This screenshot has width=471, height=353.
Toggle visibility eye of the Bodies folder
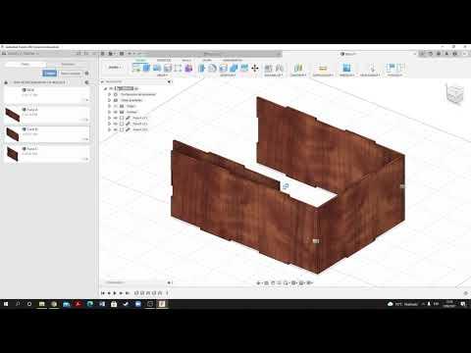(x=116, y=112)
